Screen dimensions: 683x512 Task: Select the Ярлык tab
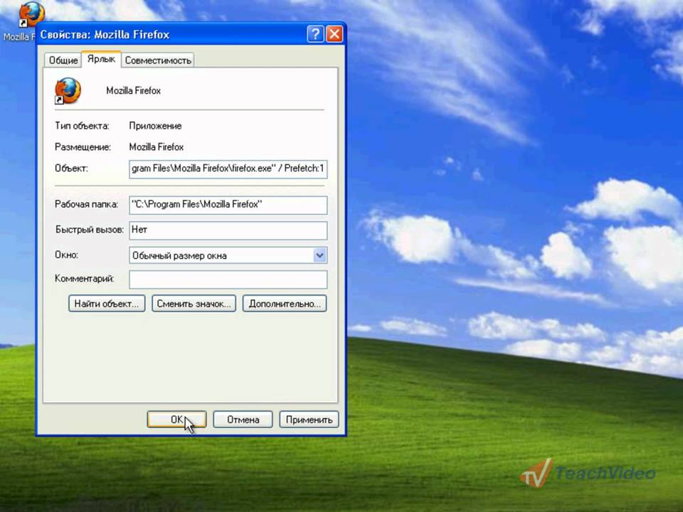coord(101,59)
